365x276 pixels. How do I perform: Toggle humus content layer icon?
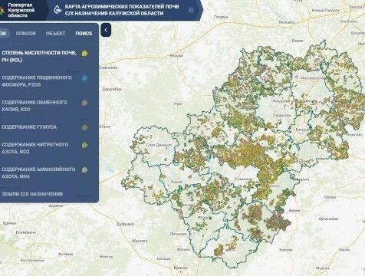point(84,127)
